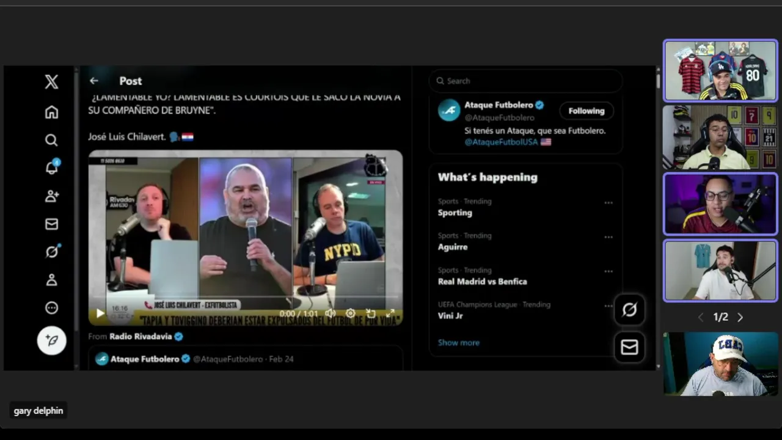782x440 pixels.
Task: Mute the video with speaker icon
Action: click(330, 313)
